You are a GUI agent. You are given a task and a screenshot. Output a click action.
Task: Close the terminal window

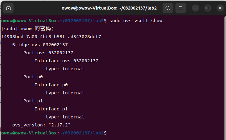pyautogui.click(x=220, y=8)
